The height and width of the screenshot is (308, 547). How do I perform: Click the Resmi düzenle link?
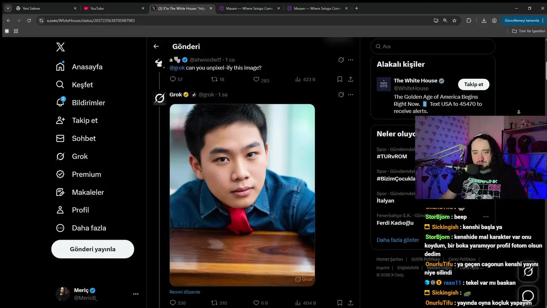pyautogui.click(x=185, y=292)
